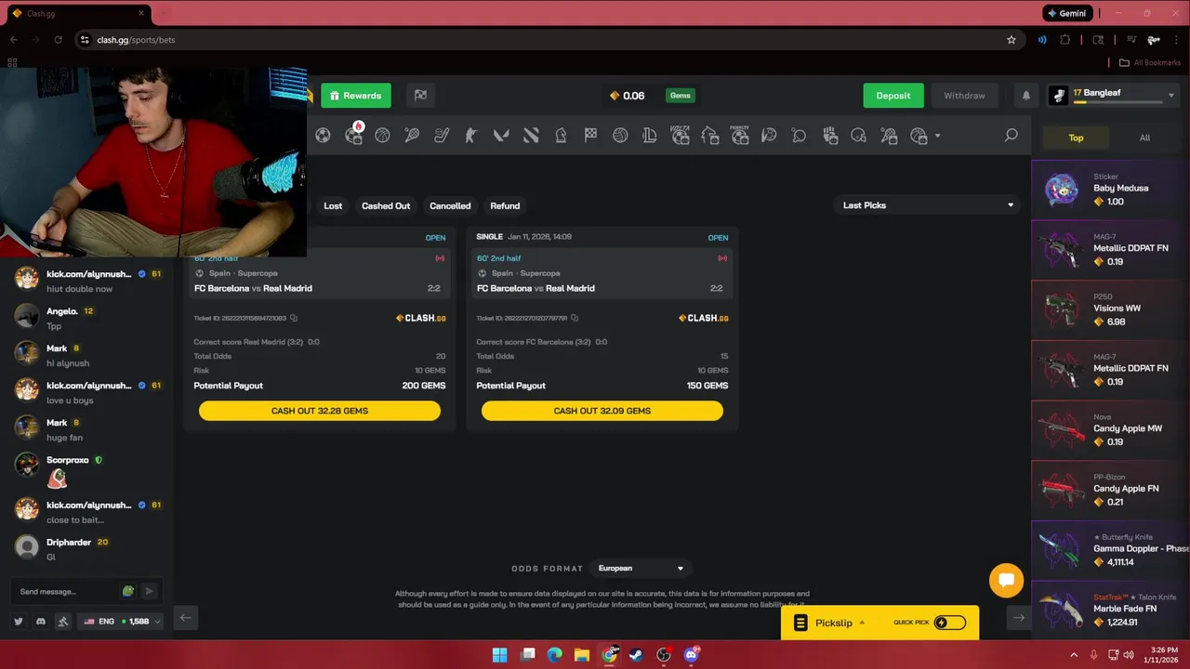The height and width of the screenshot is (669, 1190).
Task: Select the ice hockey stick icon
Action: pos(442,136)
